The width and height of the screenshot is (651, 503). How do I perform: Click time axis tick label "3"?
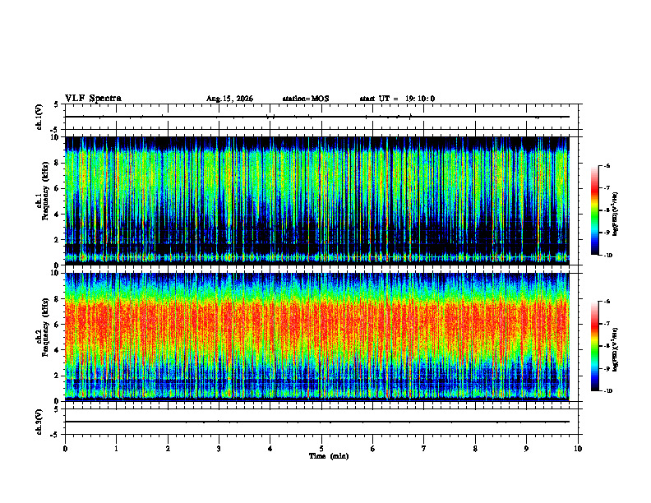click(x=219, y=449)
